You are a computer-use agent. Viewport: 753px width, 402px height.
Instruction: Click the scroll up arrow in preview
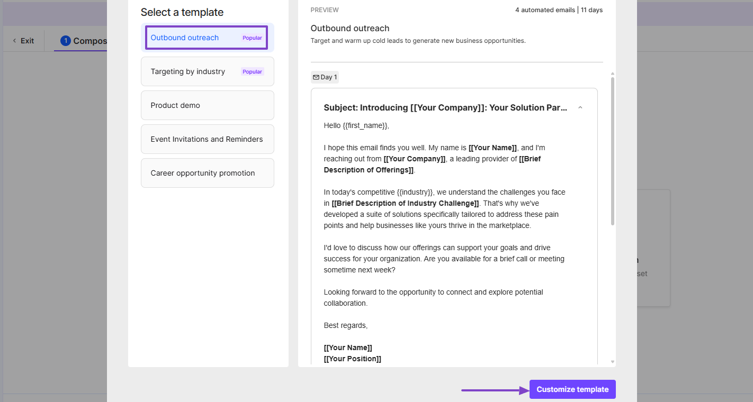(x=613, y=74)
